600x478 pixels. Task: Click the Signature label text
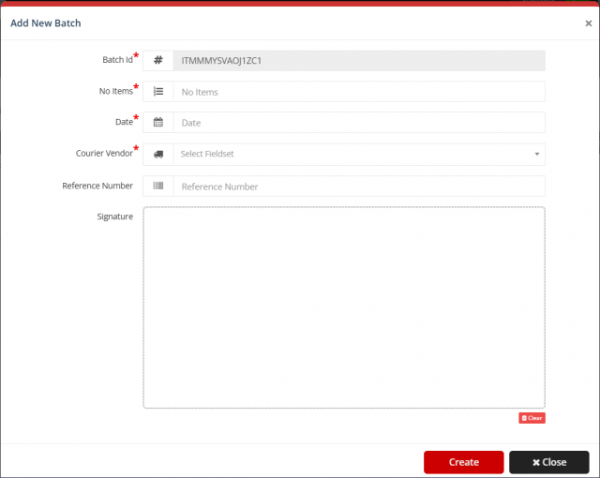tap(114, 217)
